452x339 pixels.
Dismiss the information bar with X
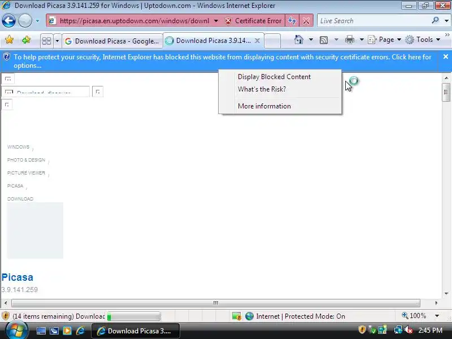[446, 57]
